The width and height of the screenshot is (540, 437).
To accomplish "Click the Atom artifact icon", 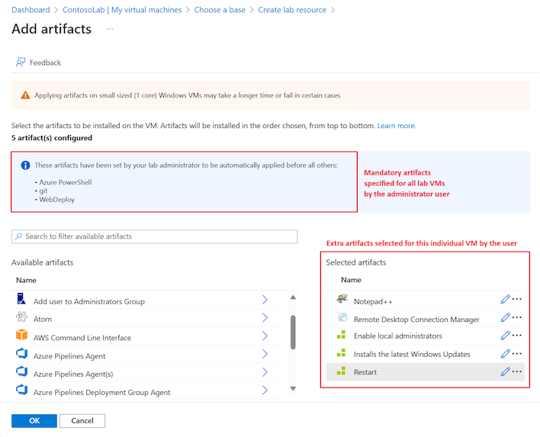I will click(x=21, y=319).
